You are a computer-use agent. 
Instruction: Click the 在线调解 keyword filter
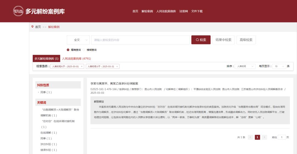point(49,133)
